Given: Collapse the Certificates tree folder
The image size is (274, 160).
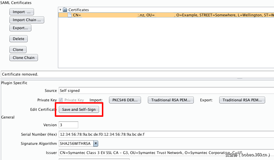Looking at the screenshot, I should pos(60,10).
